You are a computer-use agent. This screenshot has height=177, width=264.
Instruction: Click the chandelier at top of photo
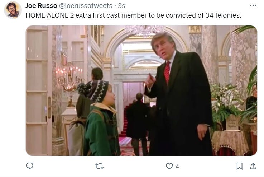pyautogui.click(x=144, y=31)
